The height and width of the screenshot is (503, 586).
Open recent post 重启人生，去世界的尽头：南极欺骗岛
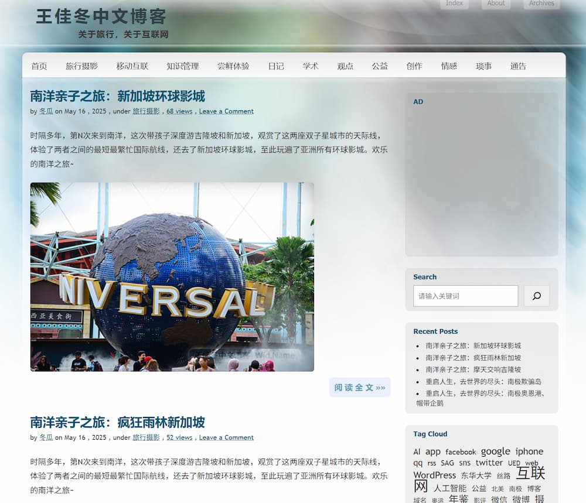(483, 381)
